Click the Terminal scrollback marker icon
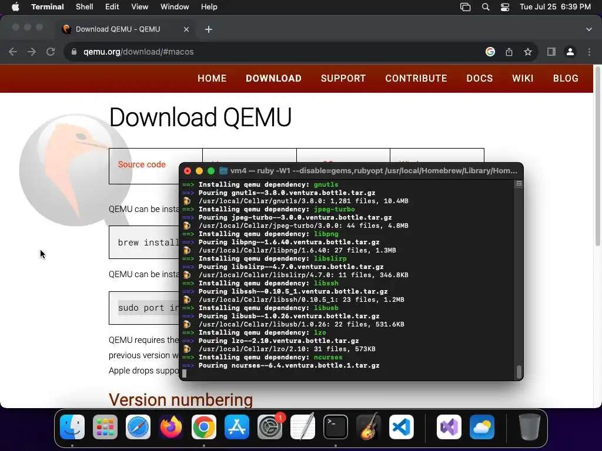602x451 pixels. coord(519,184)
